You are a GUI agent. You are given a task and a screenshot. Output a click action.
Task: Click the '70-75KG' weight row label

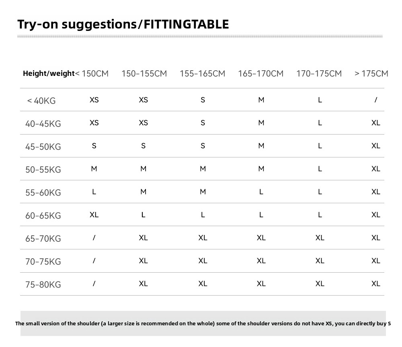(x=43, y=262)
